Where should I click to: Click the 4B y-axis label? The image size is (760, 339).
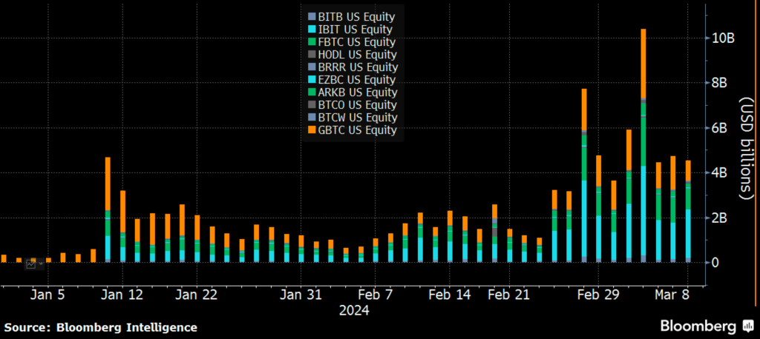pos(718,173)
